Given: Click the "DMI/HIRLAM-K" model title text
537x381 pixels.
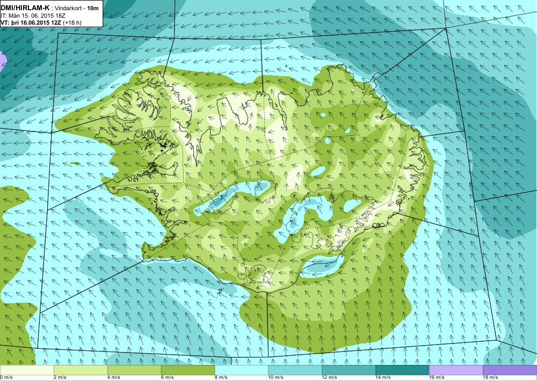Looking at the screenshot, I should point(25,8).
